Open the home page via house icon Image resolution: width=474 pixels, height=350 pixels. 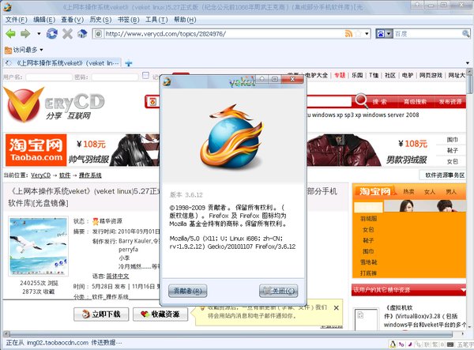82,33
